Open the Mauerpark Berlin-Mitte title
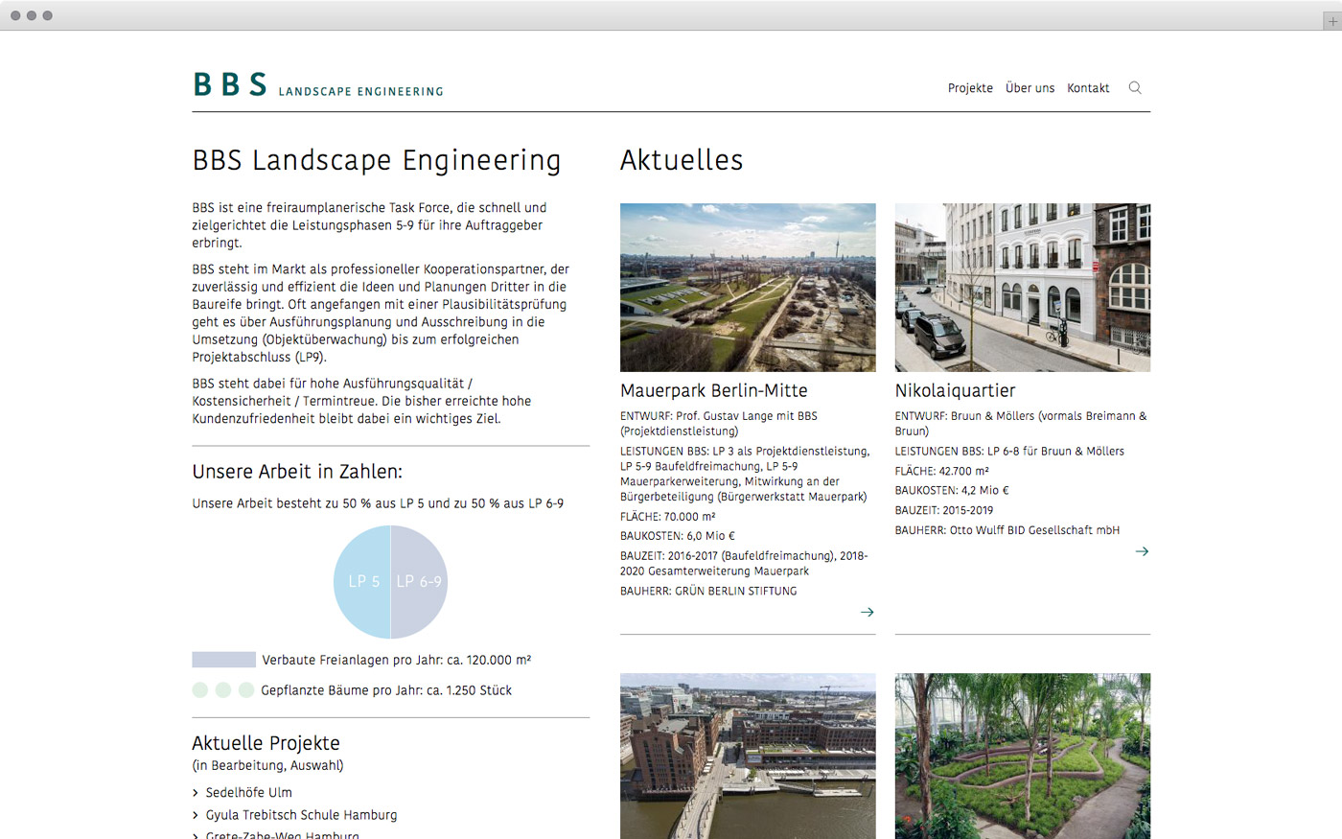The image size is (1342, 839). [714, 390]
